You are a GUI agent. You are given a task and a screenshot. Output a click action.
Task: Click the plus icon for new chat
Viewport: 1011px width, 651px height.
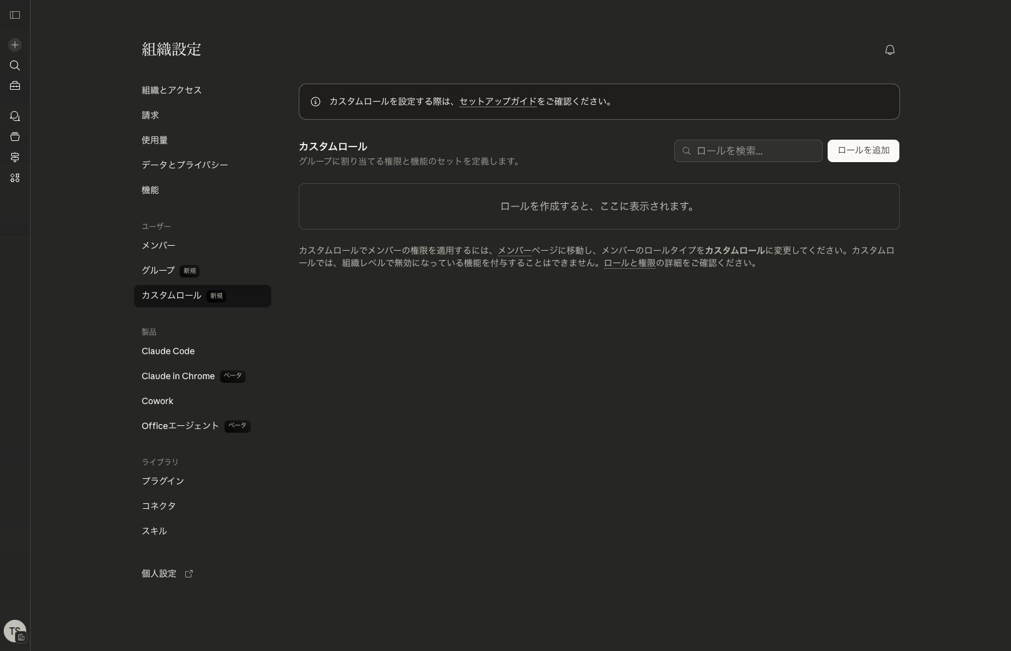tap(15, 45)
